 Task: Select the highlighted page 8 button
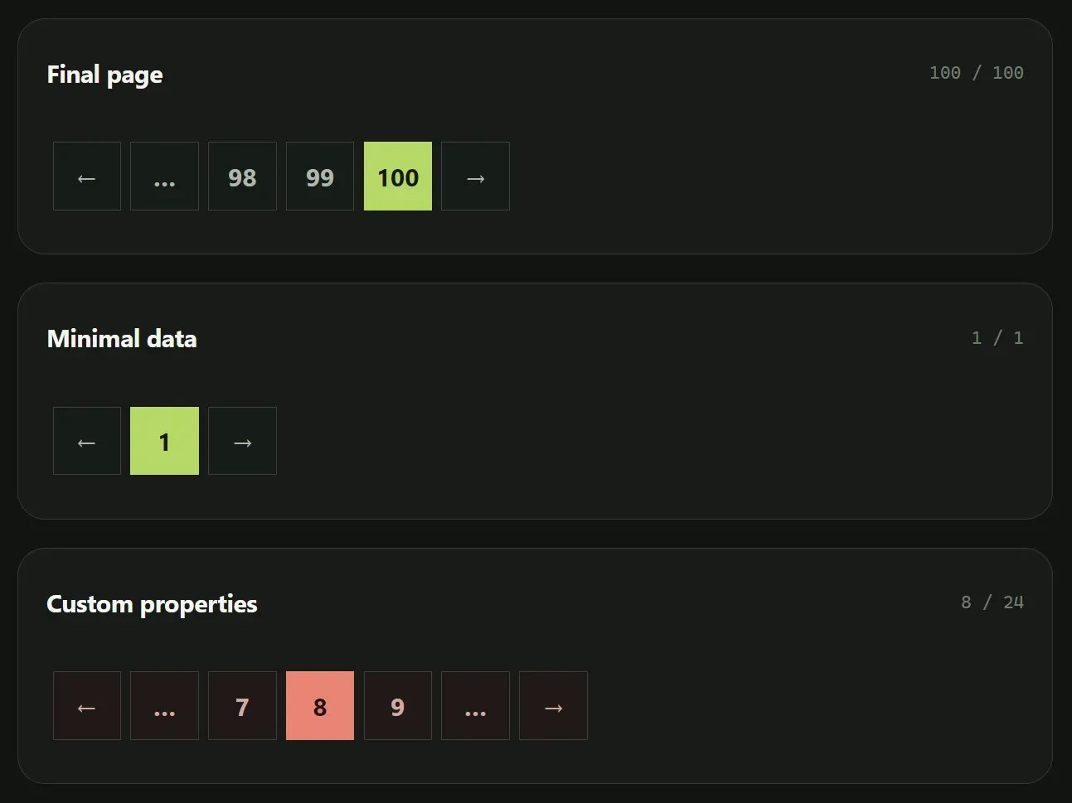[320, 705]
